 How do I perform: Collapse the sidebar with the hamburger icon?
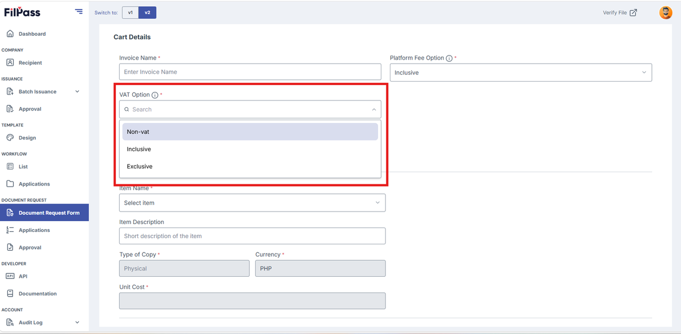point(78,12)
